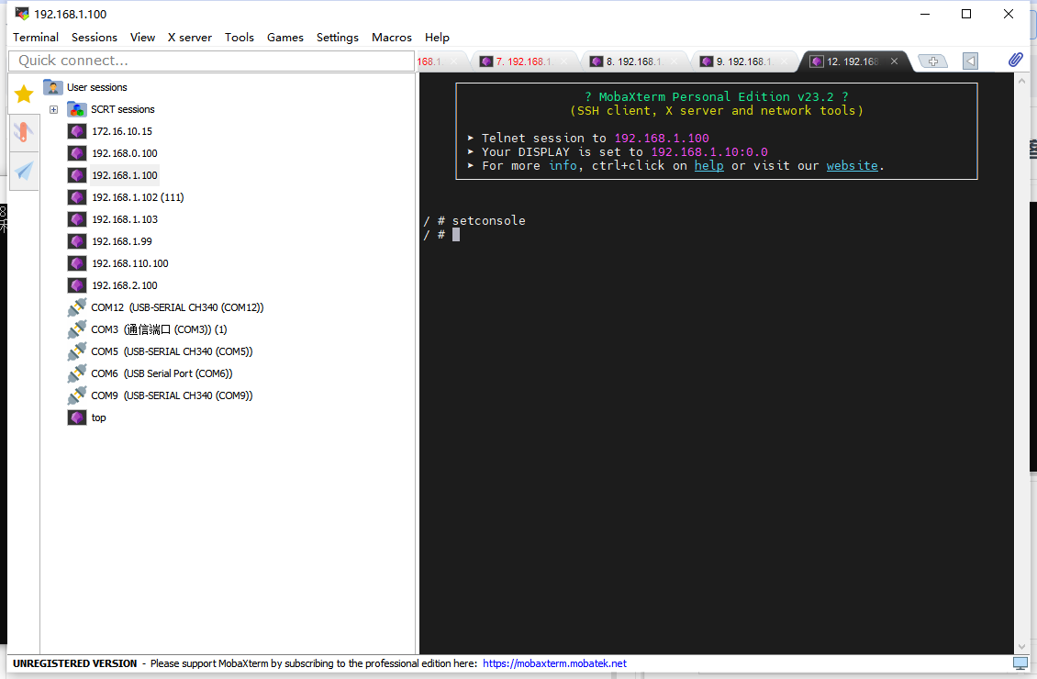Screen dimensions: 1037x679
Task: Click the monitor icon in the status bar
Action: pyautogui.click(x=1020, y=663)
